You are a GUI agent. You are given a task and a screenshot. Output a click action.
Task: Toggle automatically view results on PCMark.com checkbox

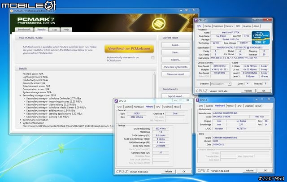152,58
